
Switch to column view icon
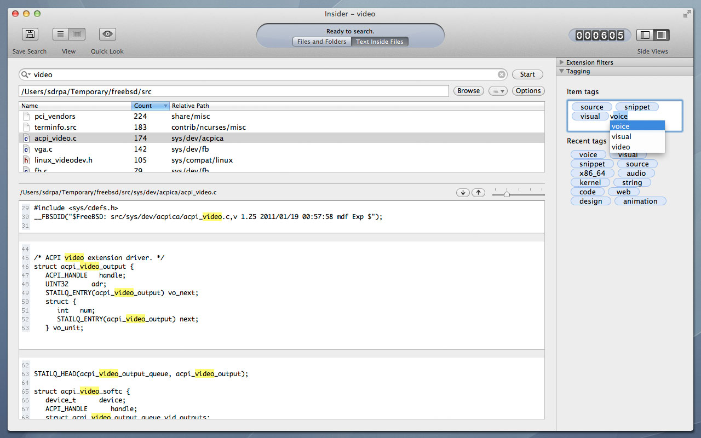pyautogui.click(x=77, y=34)
